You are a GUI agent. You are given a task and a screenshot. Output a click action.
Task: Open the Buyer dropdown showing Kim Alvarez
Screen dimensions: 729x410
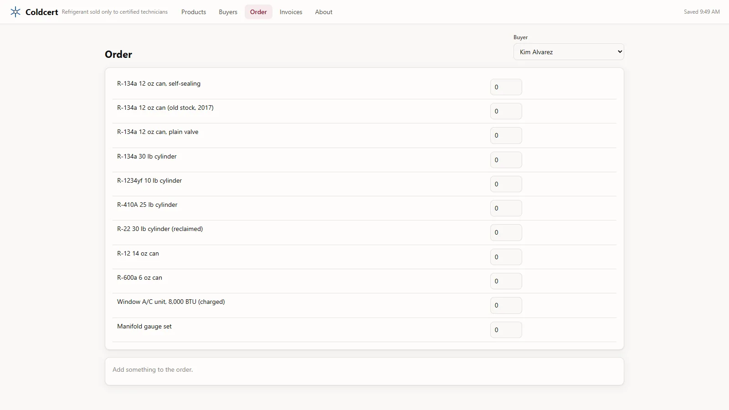click(569, 52)
